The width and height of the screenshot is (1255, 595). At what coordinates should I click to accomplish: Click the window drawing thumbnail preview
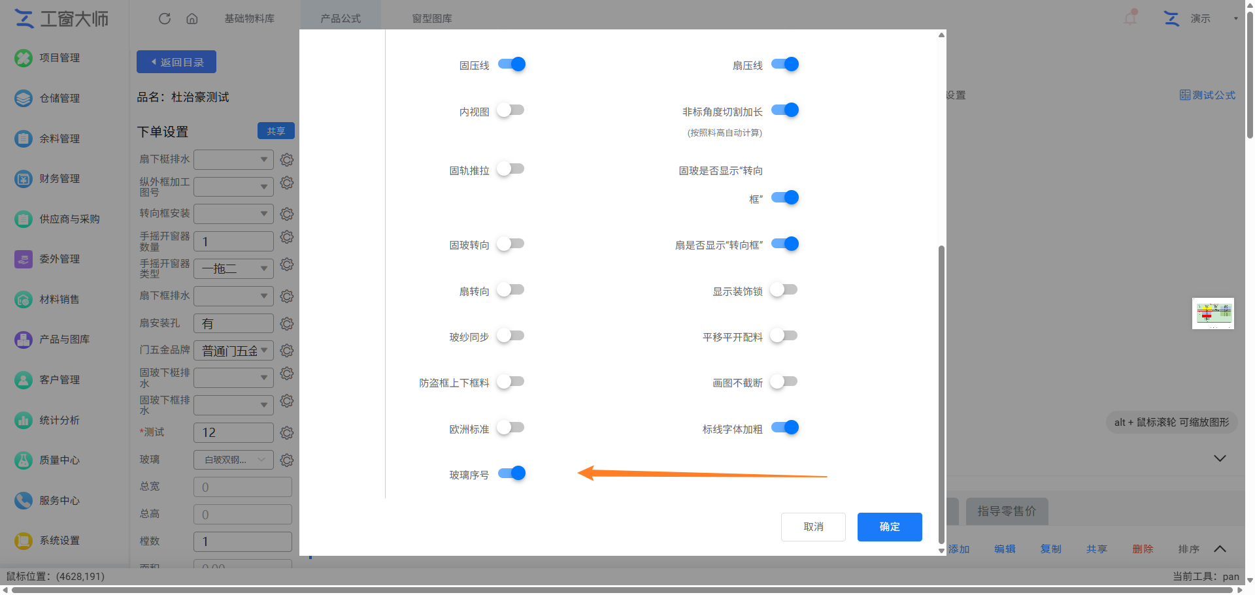[1213, 314]
